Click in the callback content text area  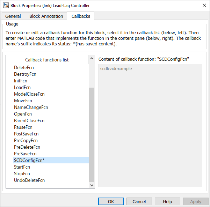tap(150, 126)
